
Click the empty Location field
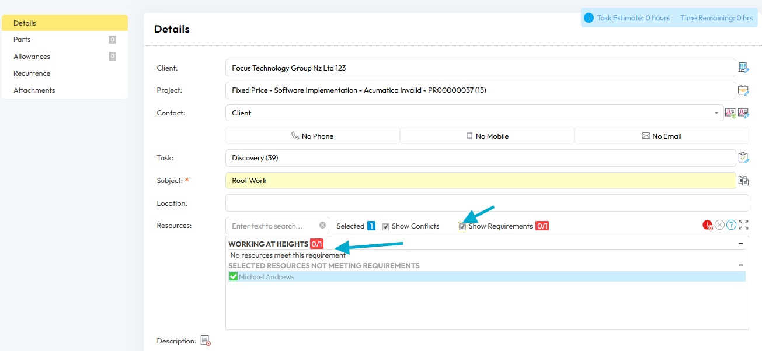(x=487, y=203)
